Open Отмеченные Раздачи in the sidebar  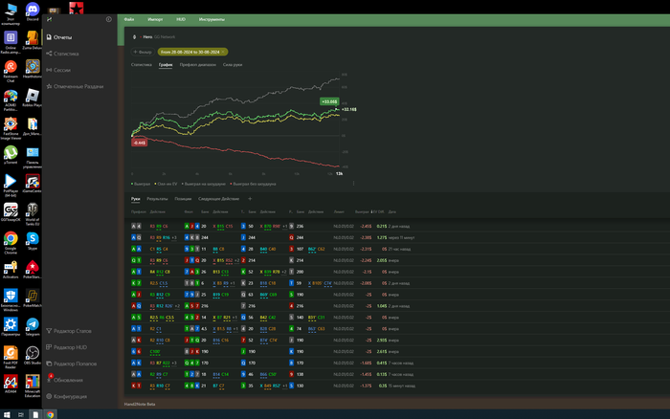coord(78,86)
